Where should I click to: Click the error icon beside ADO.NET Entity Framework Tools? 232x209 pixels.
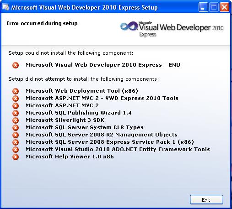(16, 150)
